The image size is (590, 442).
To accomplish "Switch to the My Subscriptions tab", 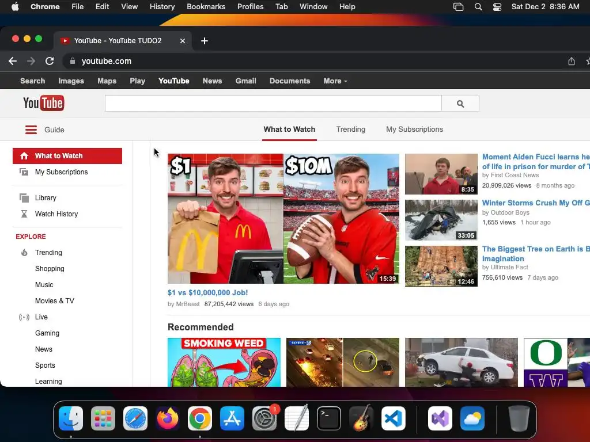I will [x=414, y=129].
